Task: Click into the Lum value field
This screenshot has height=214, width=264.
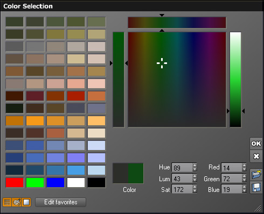Action: 182,179
